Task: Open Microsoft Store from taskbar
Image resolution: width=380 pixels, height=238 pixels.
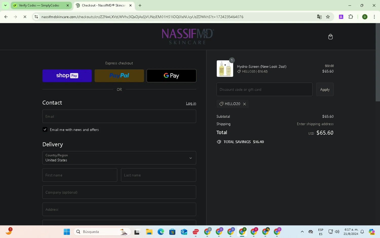Action: tap(172, 232)
